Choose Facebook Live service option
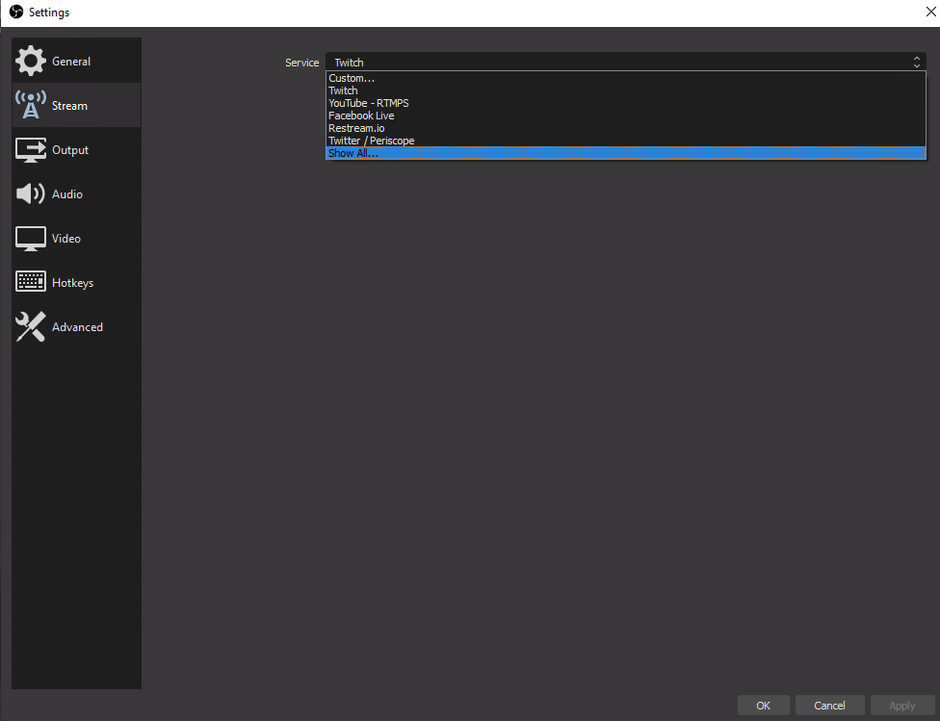The image size is (940, 721). coord(626,116)
